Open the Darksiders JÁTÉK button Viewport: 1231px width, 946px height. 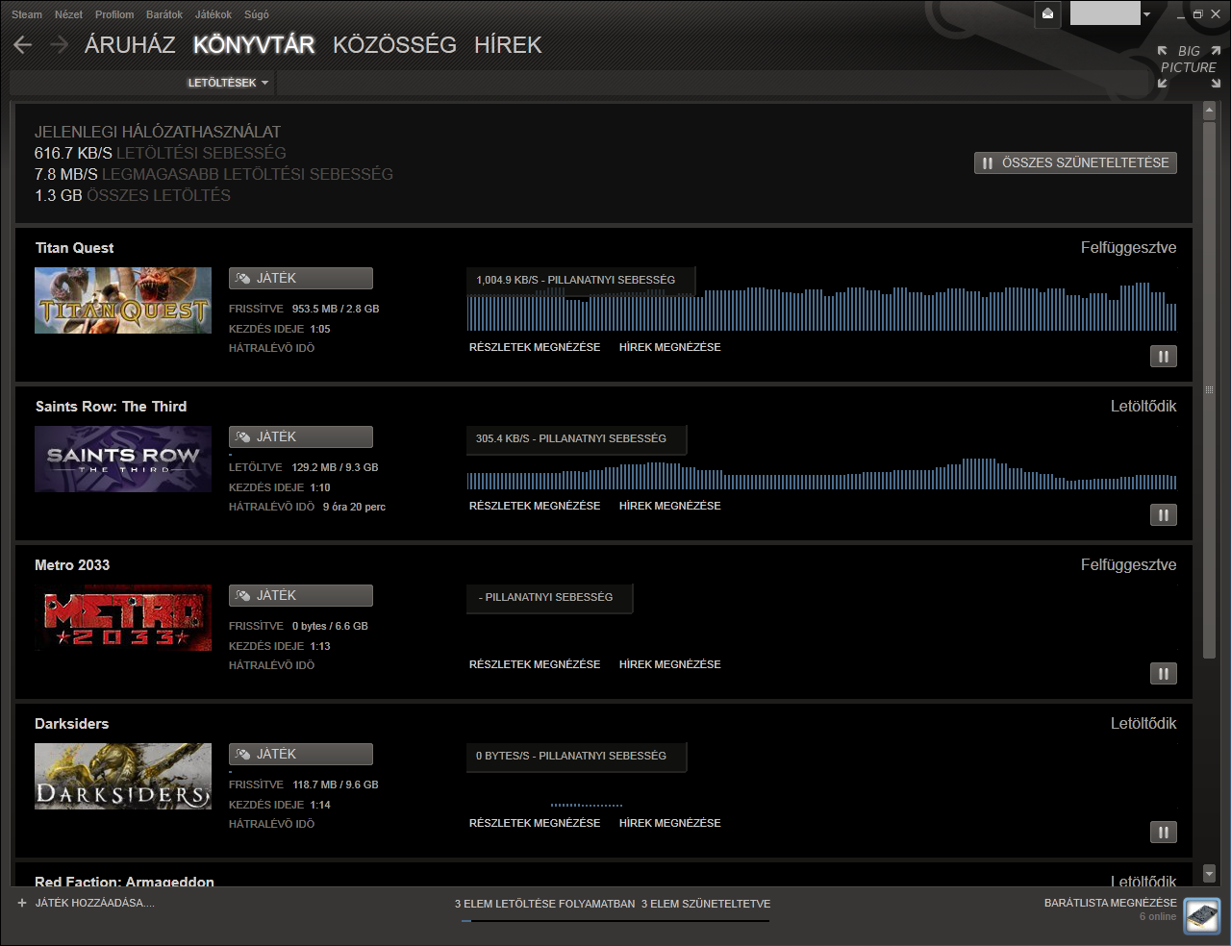[301, 754]
